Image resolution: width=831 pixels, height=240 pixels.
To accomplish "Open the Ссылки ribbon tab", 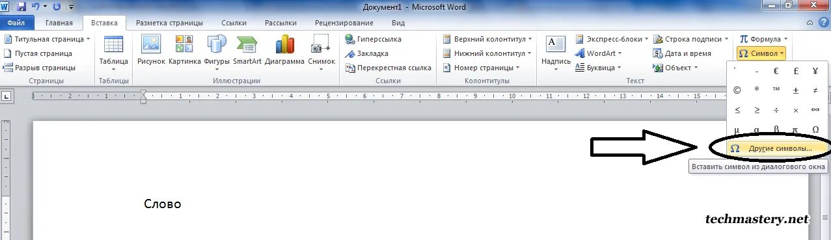I will 234,23.
